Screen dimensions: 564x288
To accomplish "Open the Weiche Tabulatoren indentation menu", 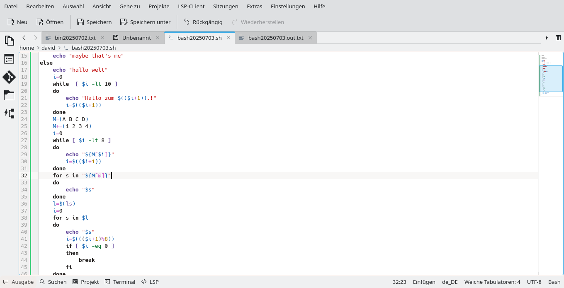I will tap(492, 282).
